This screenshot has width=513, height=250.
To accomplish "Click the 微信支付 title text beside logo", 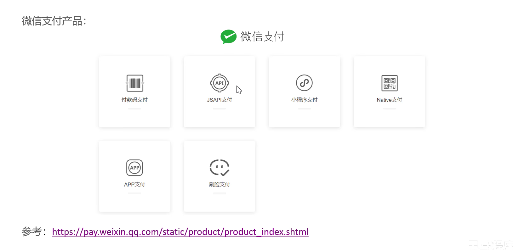I will point(262,36).
